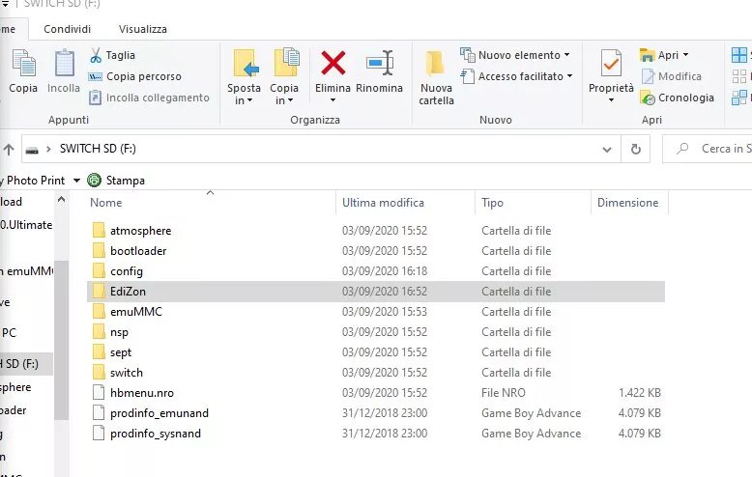752x477 pixels.
Task: Switch to the Condividi tab
Action: [67, 29]
